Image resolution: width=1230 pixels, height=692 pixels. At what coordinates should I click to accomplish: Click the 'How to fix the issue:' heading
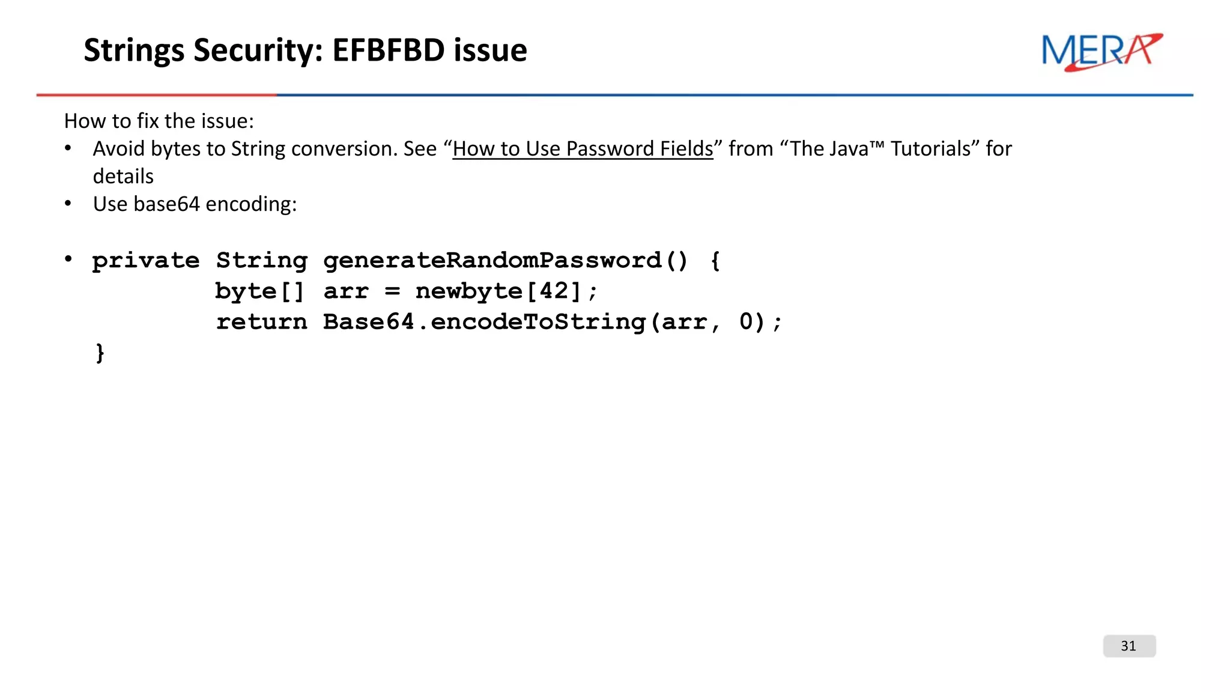(x=159, y=121)
